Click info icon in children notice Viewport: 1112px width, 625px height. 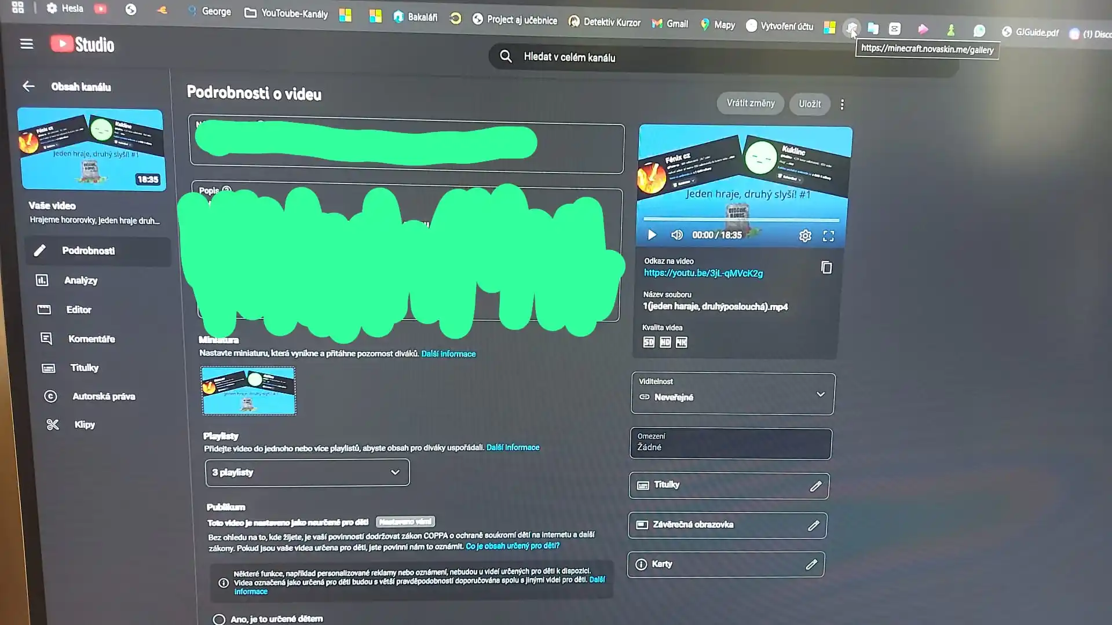[224, 583]
